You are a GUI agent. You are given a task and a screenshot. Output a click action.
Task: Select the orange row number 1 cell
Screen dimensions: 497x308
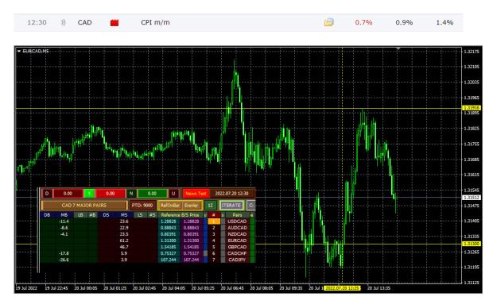(214, 221)
